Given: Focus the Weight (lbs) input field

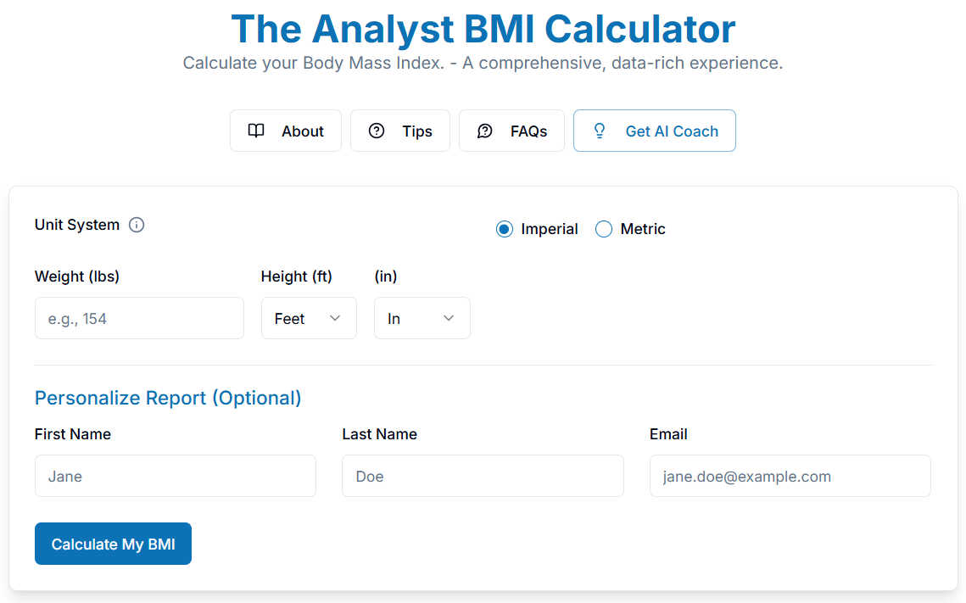Looking at the screenshot, I should click(x=139, y=318).
